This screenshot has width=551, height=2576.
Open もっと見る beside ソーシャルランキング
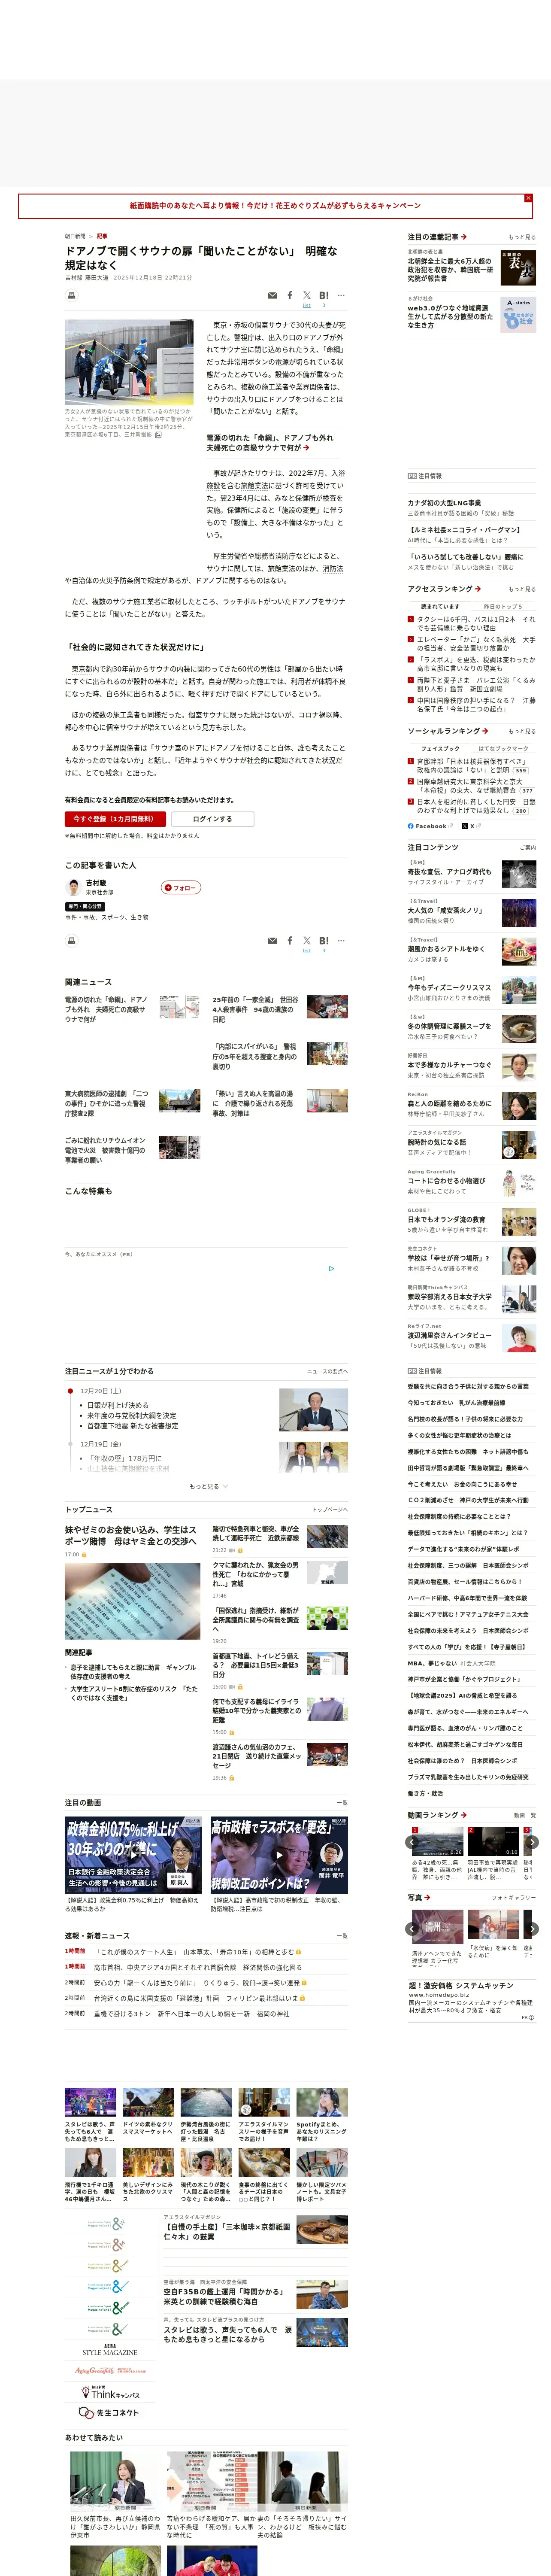522,731
